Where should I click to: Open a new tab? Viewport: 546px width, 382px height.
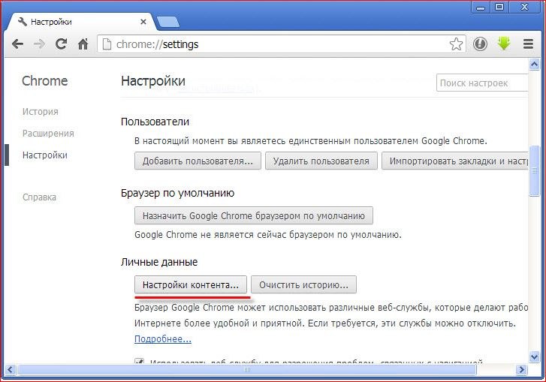[168, 23]
